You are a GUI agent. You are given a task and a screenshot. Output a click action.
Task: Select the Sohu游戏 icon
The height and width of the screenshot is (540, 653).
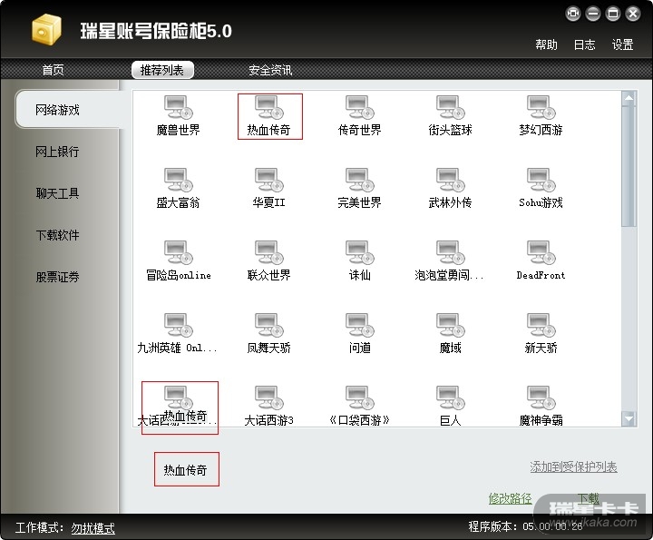coord(541,189)
